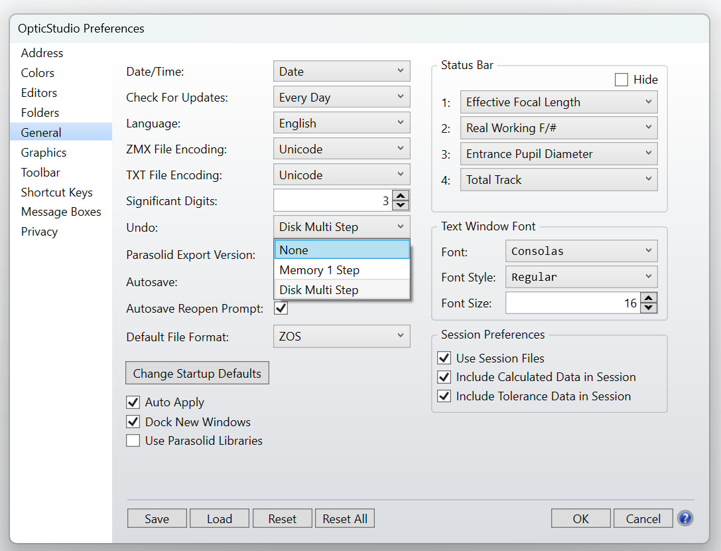Click the Font Size value field
721x551 pixels.
pos(573,303)
